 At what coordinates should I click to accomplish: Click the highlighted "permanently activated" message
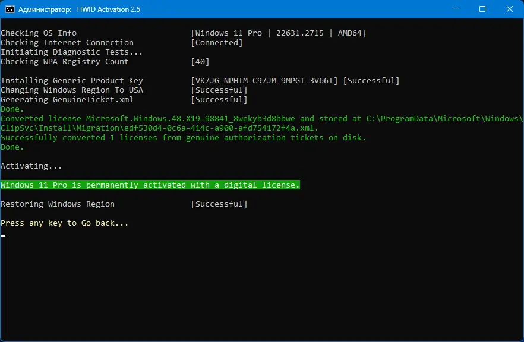tap(150, 185)
